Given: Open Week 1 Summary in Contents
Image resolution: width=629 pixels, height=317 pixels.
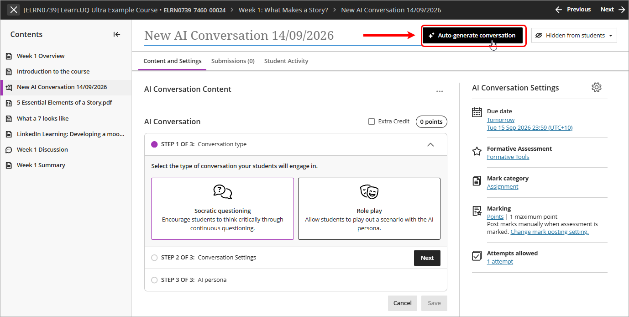Looking at the screenshot, I should pos(41,165).
